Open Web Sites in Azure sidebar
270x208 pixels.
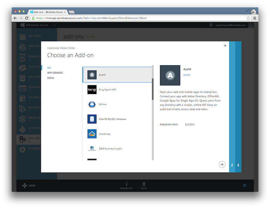pyautogui.click(x=22, y=47)
